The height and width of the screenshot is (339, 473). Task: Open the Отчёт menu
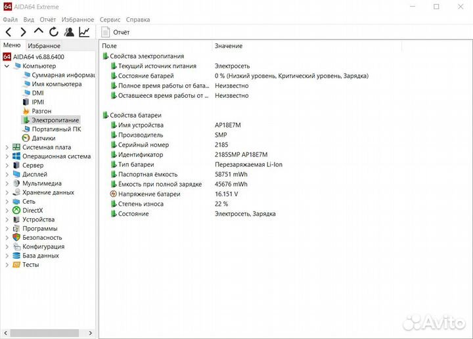tap(48, 20)
